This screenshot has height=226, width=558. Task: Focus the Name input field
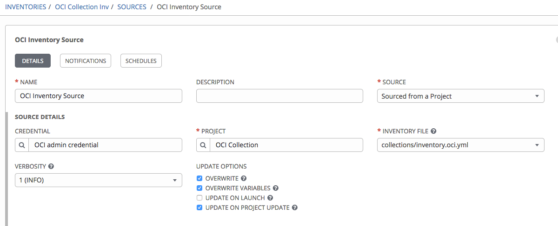[99, 96]
